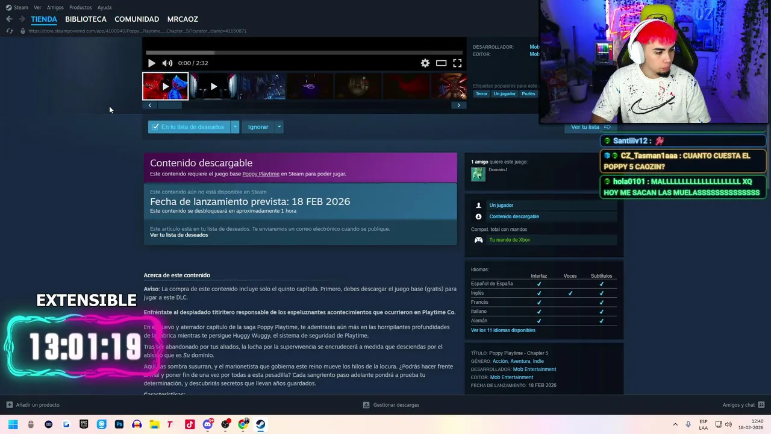Click the single-player person icon
The height and width of the screenshot is (434, 771).
478,206
